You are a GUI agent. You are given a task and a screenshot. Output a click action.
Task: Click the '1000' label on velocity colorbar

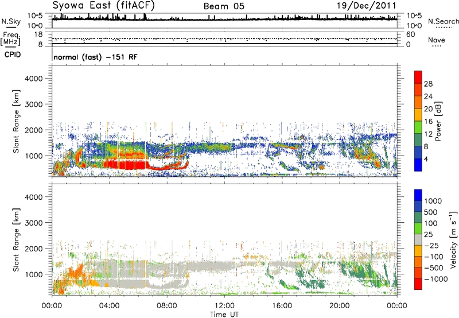(x=433, y=201)
